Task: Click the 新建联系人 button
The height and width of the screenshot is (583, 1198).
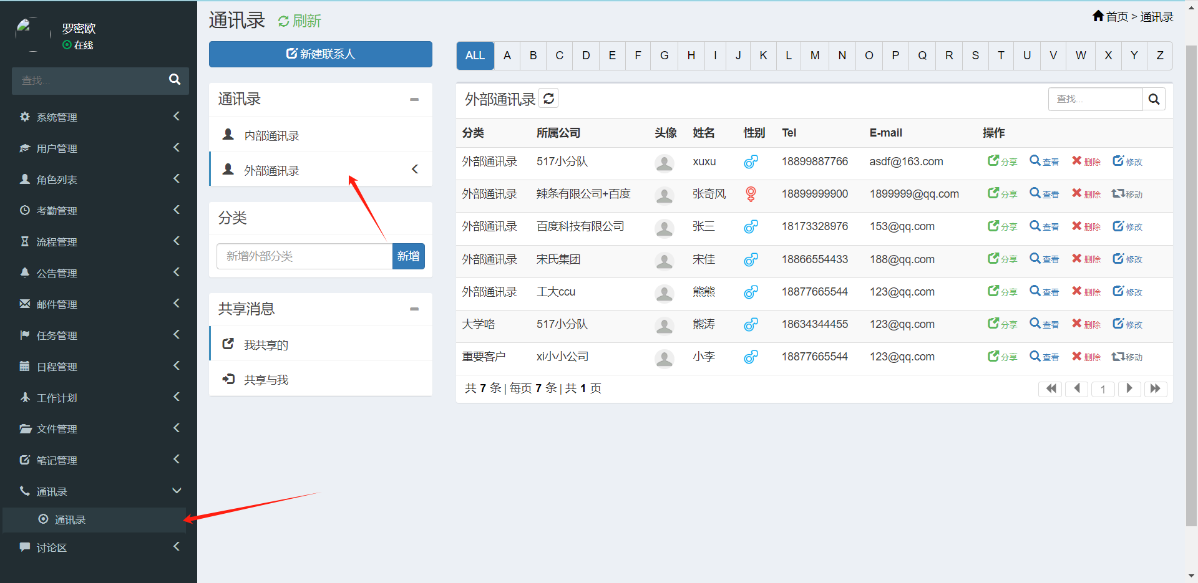Action: pyautogui.click(x=320, y=54)
